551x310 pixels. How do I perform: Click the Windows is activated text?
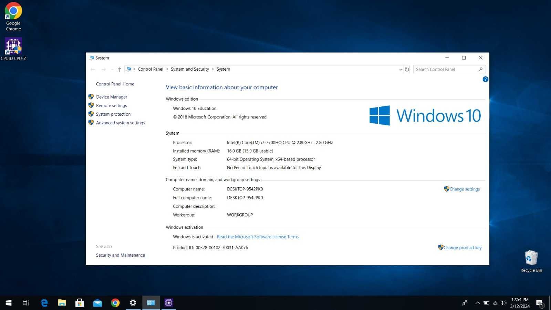pos(193,237)
